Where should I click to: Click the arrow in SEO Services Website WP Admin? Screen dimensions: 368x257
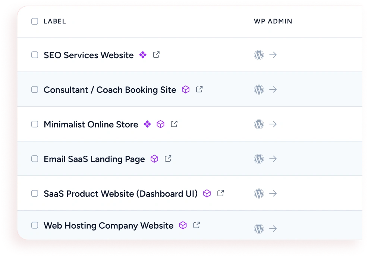[x=273, y=55]
